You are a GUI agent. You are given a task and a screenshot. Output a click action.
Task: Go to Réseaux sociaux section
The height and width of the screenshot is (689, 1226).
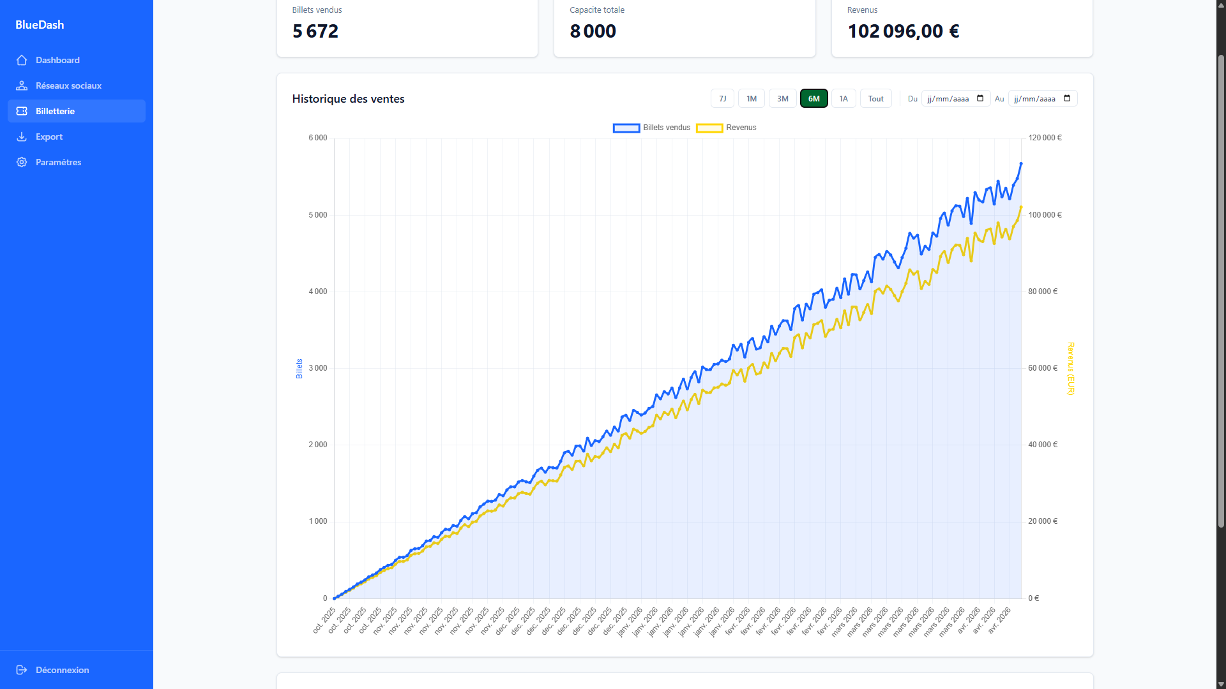click(77, 85)
